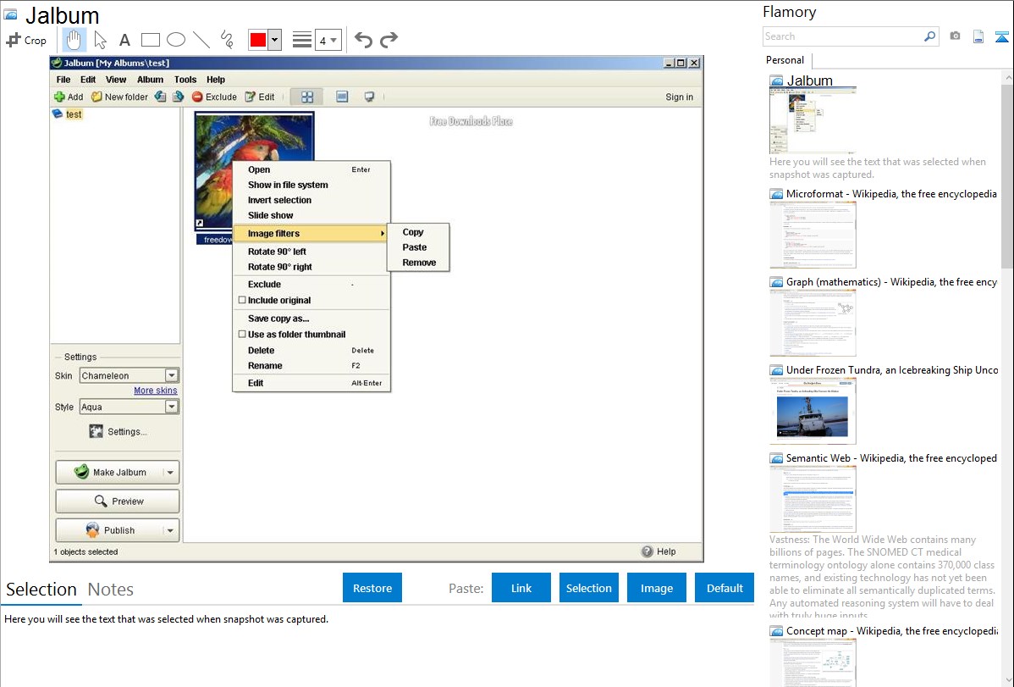This screenshot has height=687, width=1014.
Task: Click the Paste Default button
Action: point(725,588)
